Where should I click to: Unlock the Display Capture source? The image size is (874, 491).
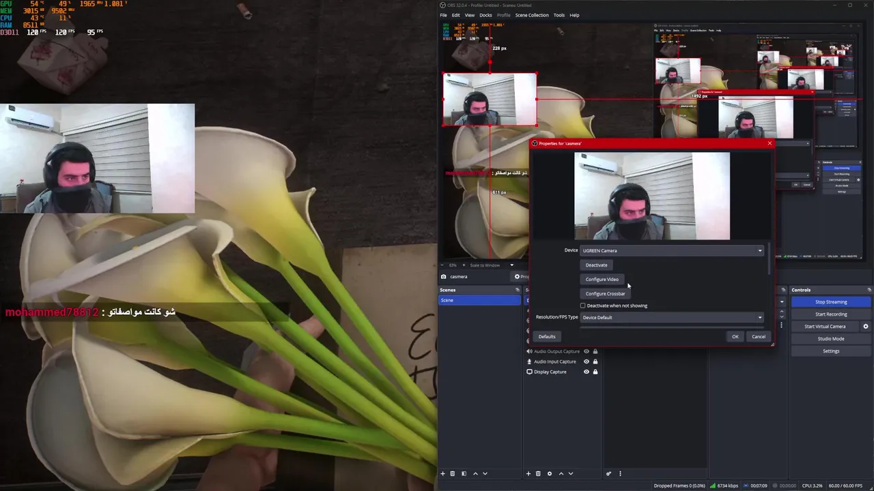coord(595,372)
